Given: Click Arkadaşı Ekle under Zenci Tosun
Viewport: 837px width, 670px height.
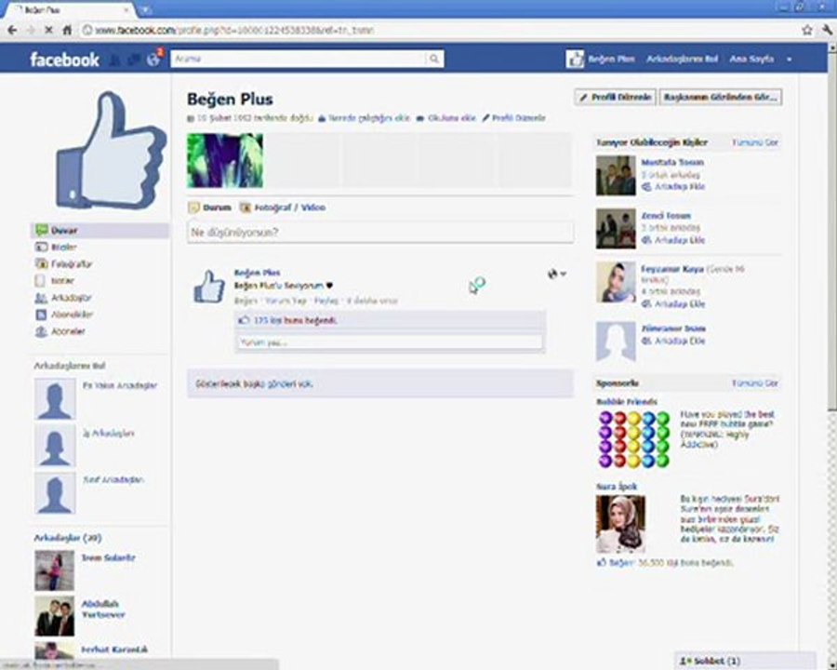Looking at the screenshot, I should click(680, 240).
